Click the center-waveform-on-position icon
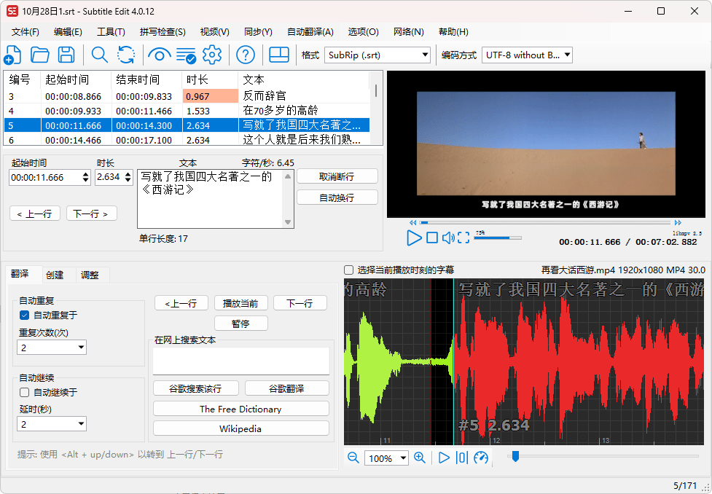Viewport: 712px width, 494px height. click(x=462, y=458)
